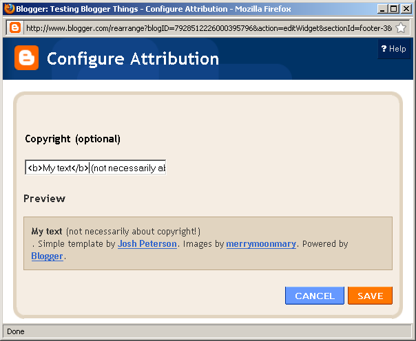Click the Firefox icon in title bar
The image size is (416, 341).
pos(9,8)
